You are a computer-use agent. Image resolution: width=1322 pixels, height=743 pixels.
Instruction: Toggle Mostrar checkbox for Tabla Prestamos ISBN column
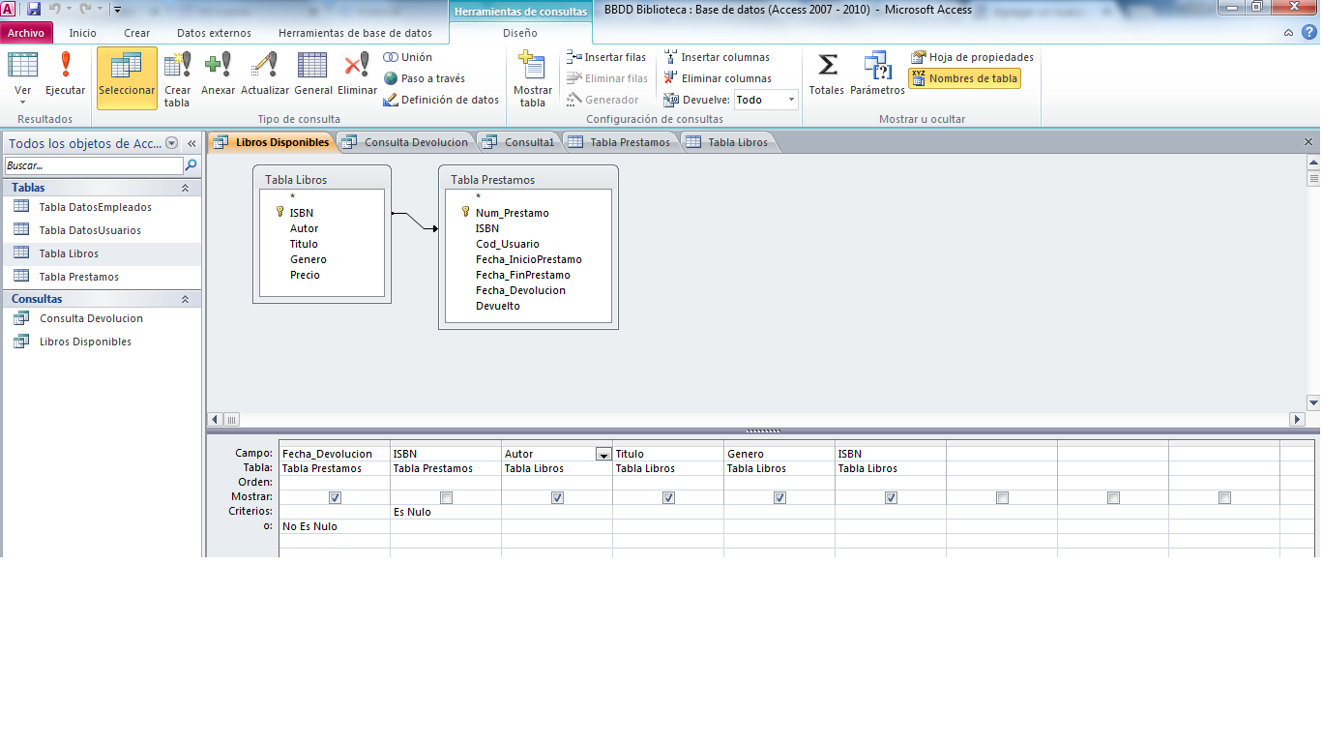tap(446, 497)
